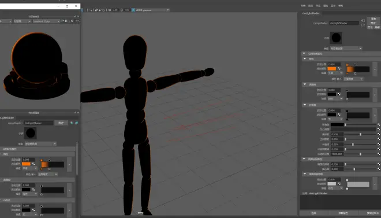The width and height of the screenshot is (381, 218).
Task: Pause the material viewer render
Action: tap(66, 21)
